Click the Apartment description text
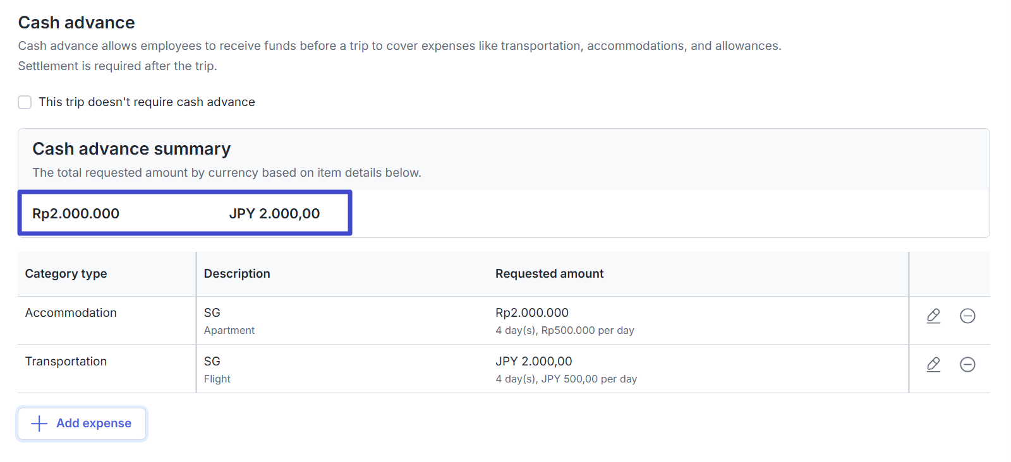1011x462 pixels. 229,331
